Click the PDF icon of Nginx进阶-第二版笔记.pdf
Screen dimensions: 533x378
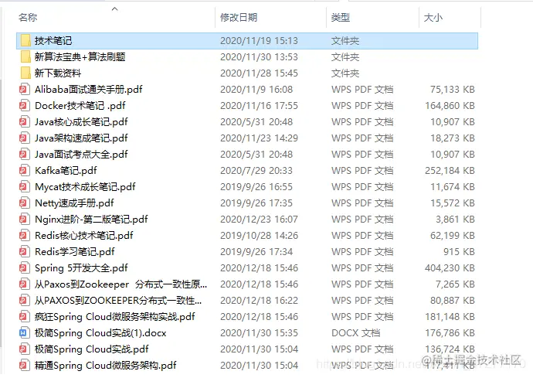click(24, 219)
